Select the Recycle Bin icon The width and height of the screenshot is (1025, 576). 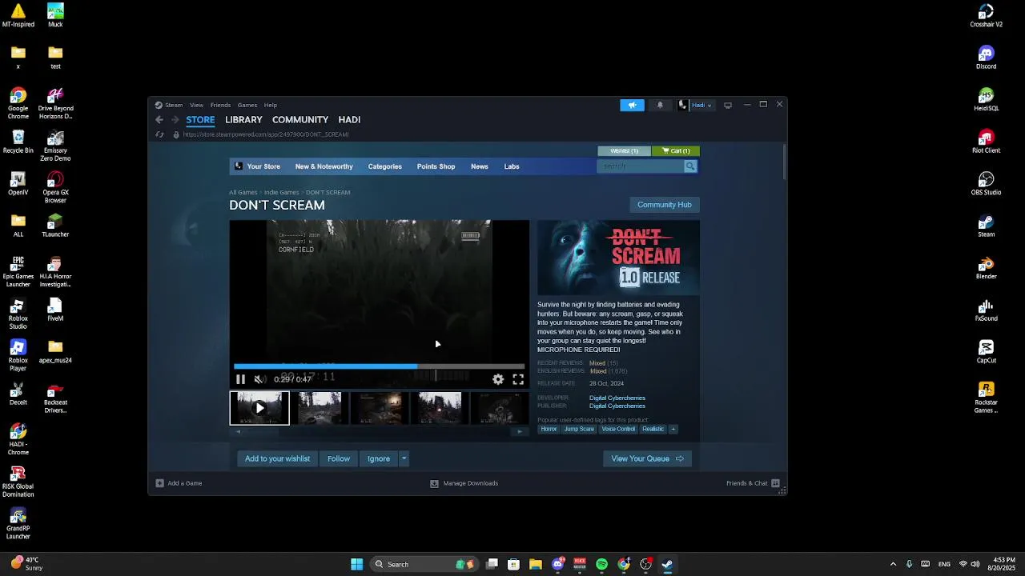tap(18, 142)
